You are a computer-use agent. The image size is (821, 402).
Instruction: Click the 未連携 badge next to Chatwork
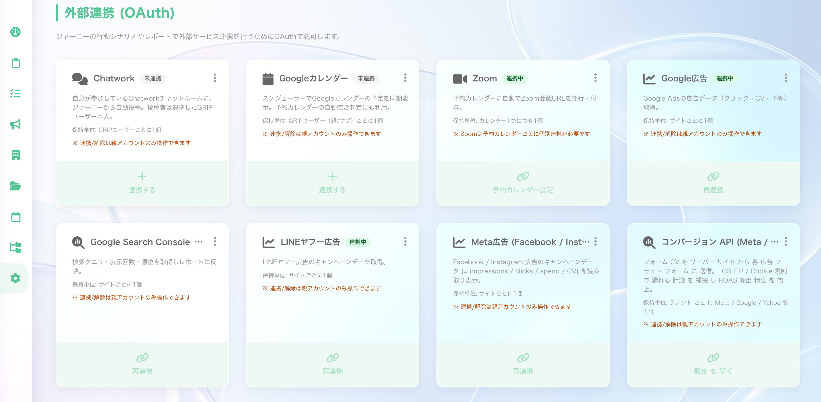[x=153, y=78]
